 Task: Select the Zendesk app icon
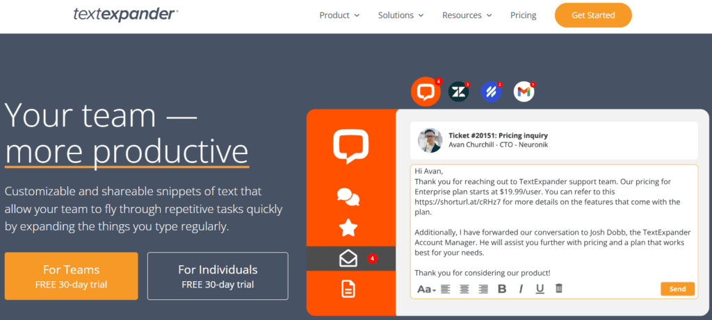(x=459, y=92)
